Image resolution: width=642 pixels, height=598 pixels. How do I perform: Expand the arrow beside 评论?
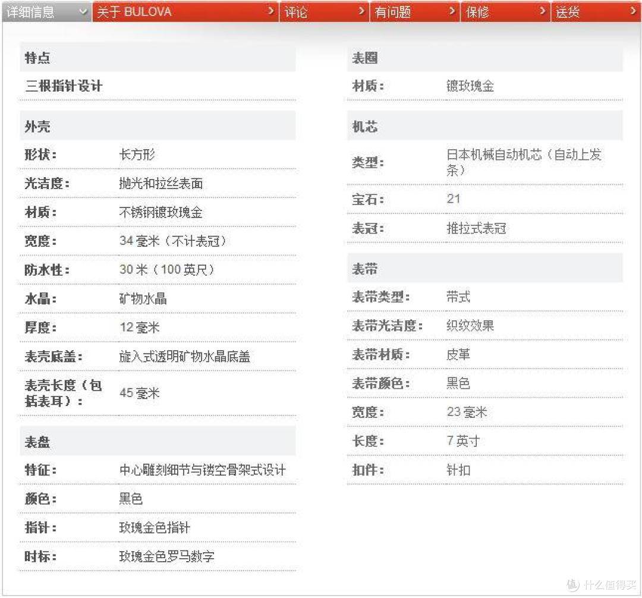point(361,11)
